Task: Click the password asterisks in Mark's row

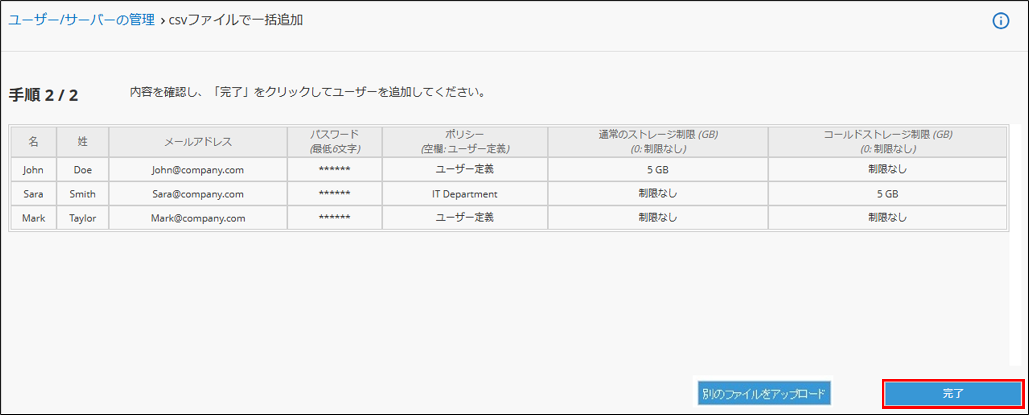Action: click(335, 218)
